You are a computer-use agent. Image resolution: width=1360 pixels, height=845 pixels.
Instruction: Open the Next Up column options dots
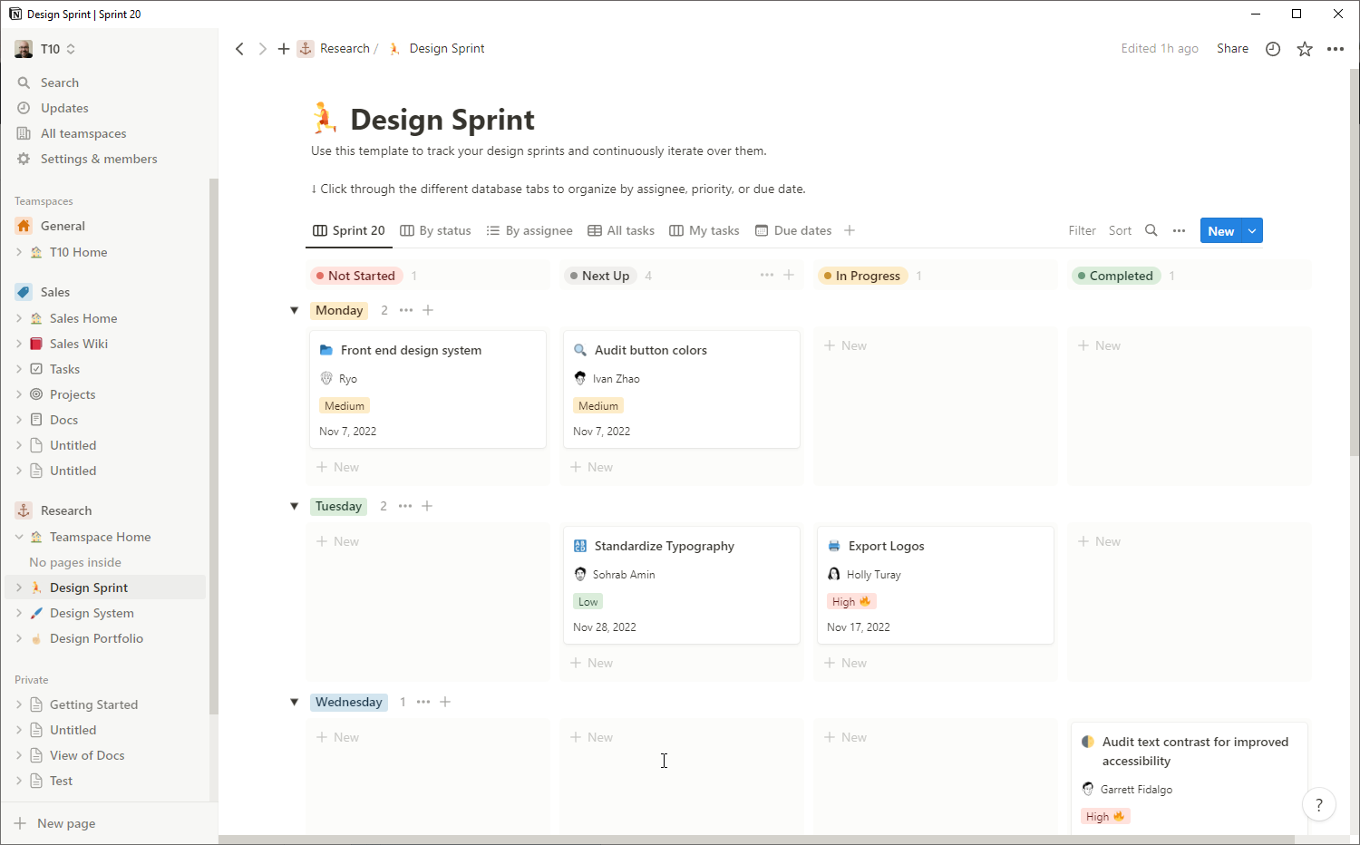(767, 275)
